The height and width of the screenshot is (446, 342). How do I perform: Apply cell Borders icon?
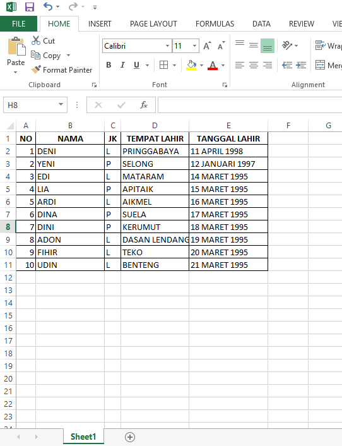tap(163, 65)
